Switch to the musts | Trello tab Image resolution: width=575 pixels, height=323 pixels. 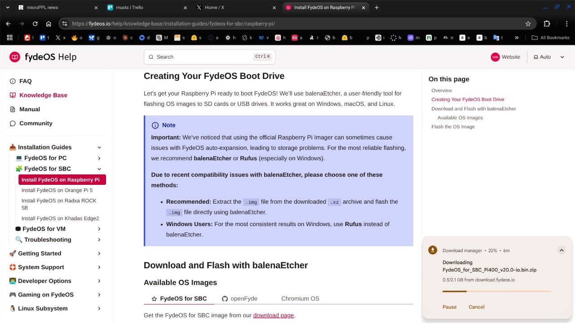coord(147,8)
